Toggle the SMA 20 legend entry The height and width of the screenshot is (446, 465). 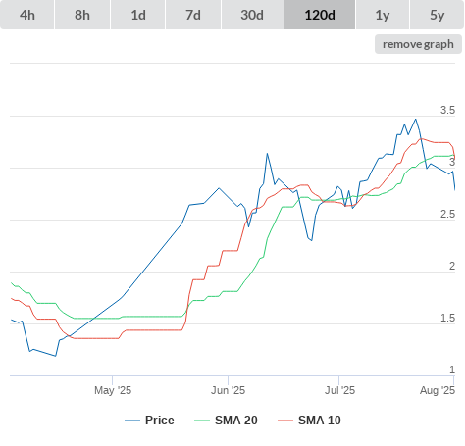click(226, 421)
